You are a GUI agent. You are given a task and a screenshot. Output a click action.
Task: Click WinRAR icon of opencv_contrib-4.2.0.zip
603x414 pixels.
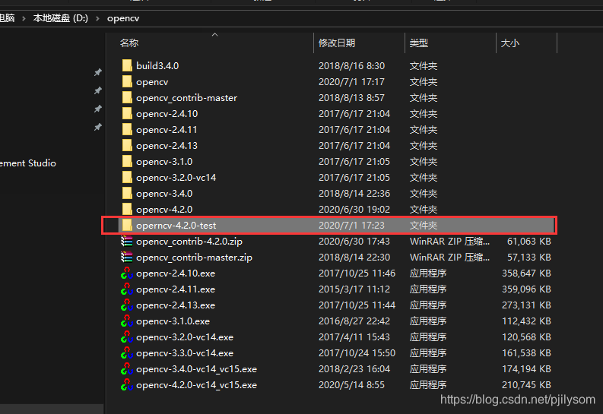(126, 241)
